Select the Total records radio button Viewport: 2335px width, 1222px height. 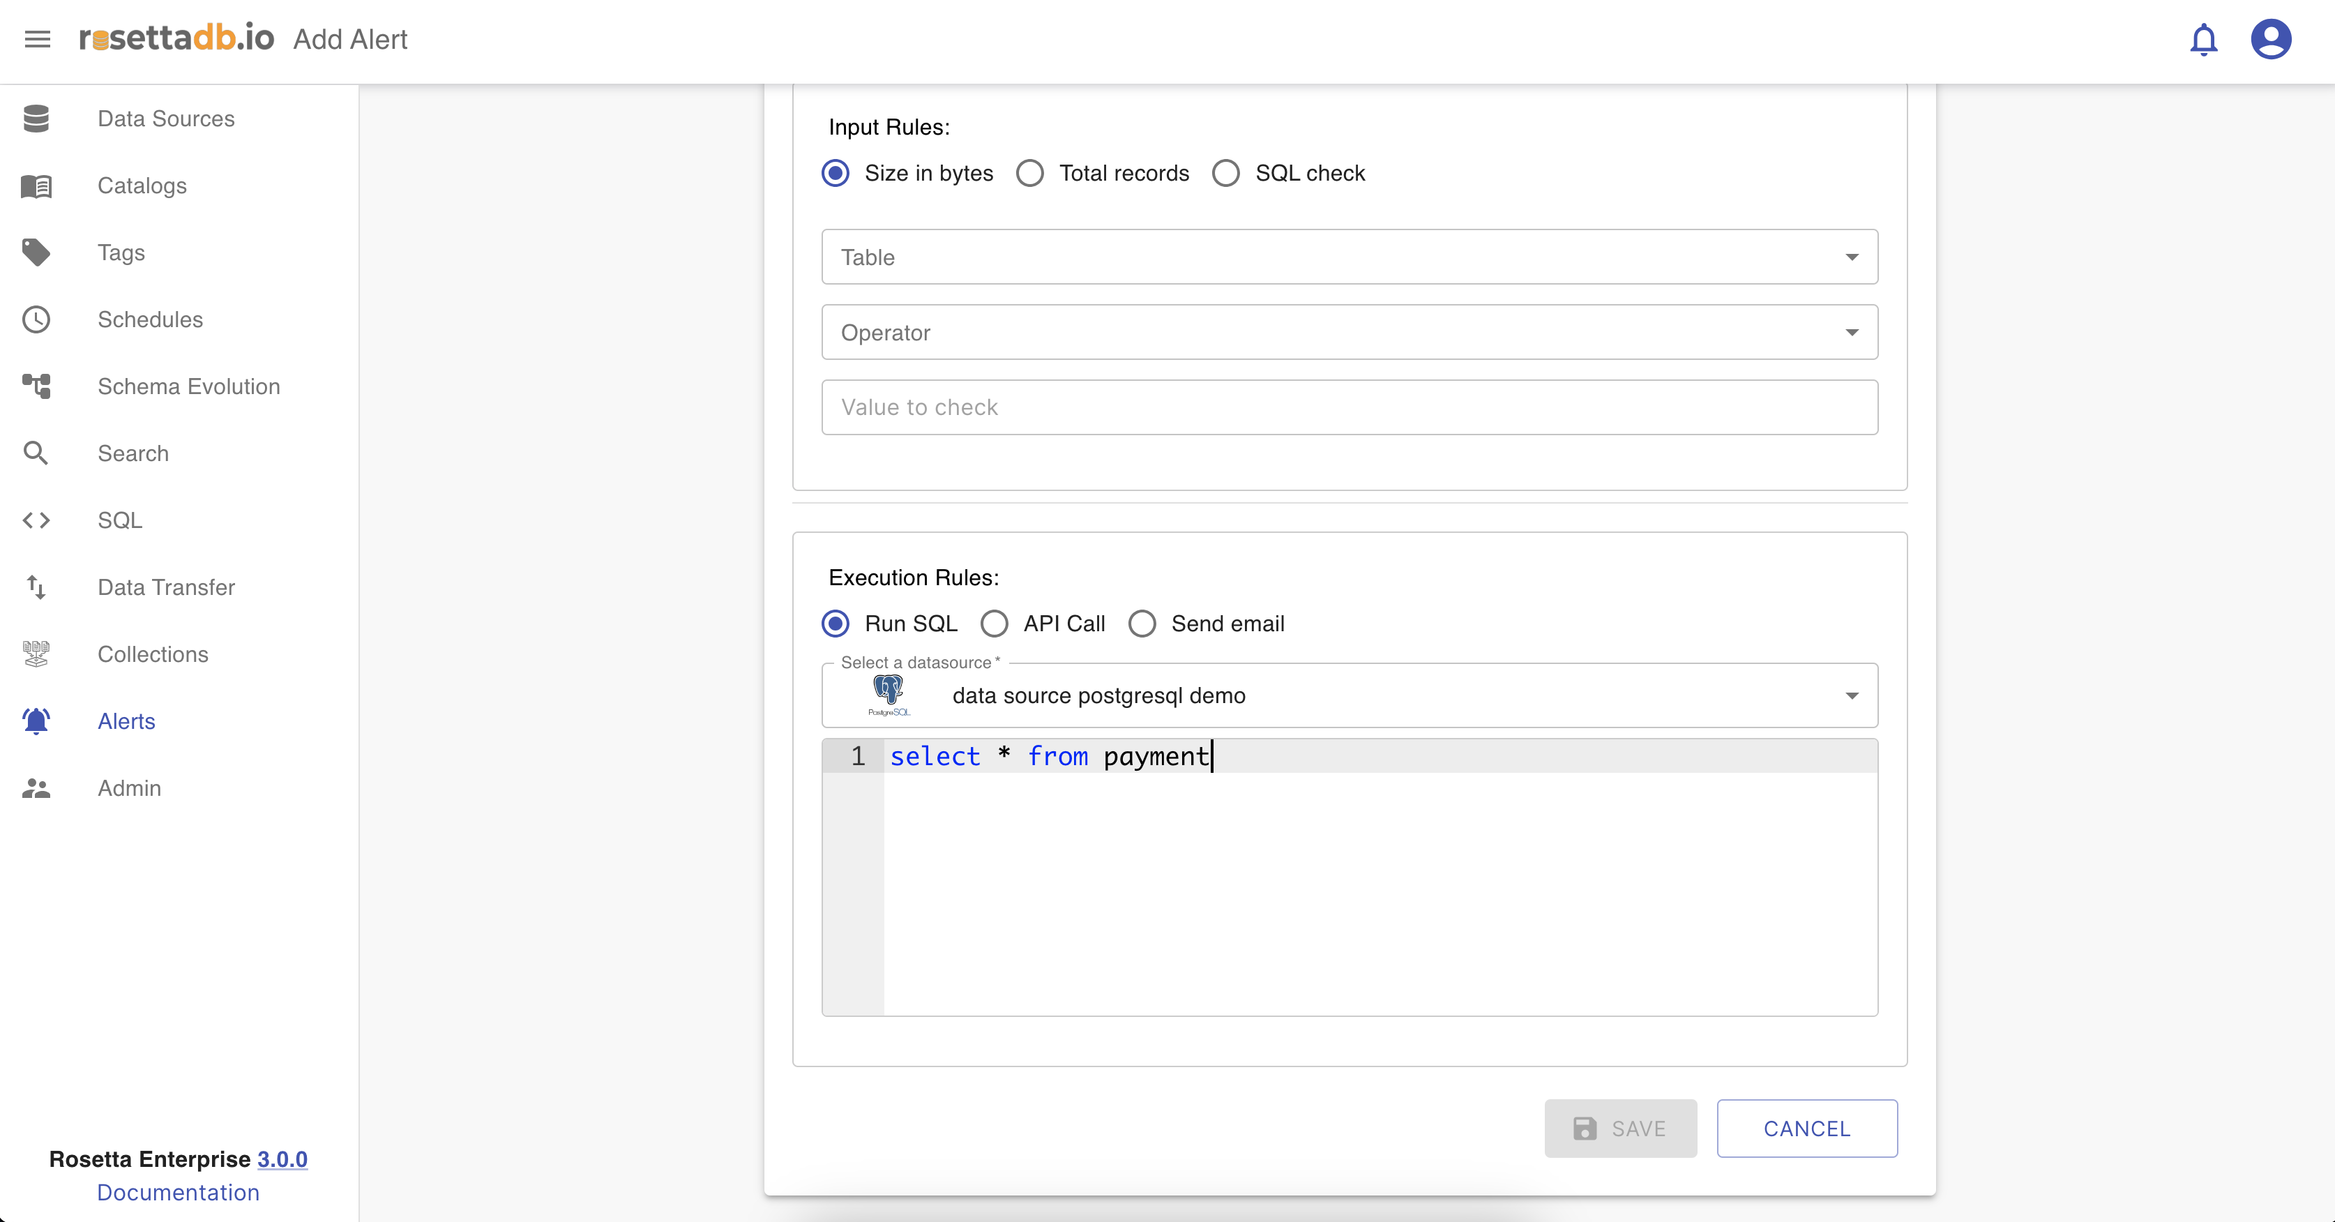1029,173
